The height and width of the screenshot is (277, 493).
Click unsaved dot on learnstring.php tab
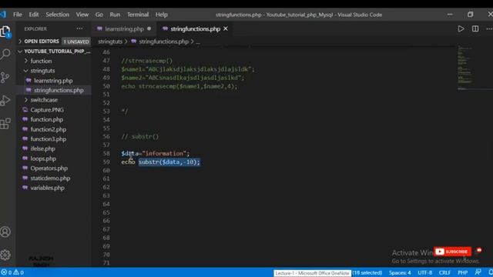(149, 28)
